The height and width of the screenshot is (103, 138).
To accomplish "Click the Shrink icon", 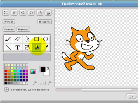I will coord(14,13).
